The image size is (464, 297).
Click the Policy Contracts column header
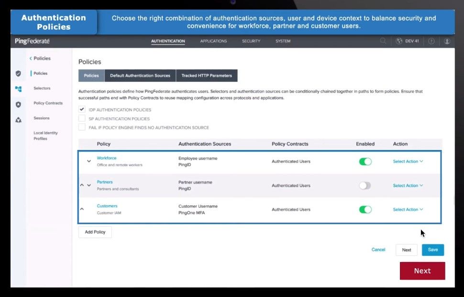coord(290,144)
